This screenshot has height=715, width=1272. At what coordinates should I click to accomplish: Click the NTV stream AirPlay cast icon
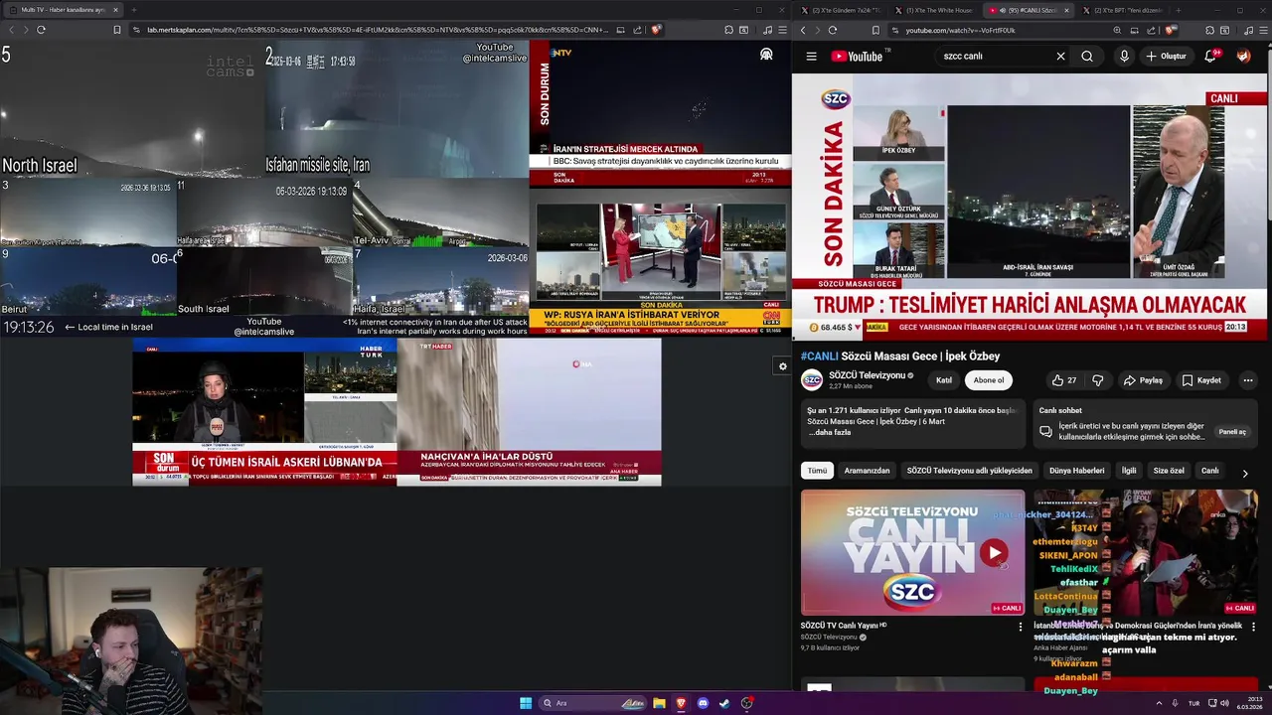(x=766, y=55)
